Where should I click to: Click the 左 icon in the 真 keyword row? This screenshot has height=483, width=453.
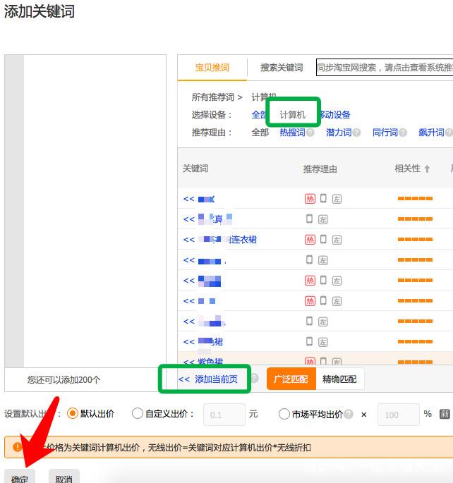click(323, 219)
